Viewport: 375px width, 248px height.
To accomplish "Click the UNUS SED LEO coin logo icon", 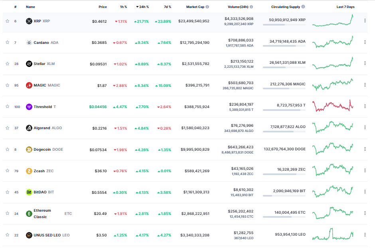I will tap(29, 235).
